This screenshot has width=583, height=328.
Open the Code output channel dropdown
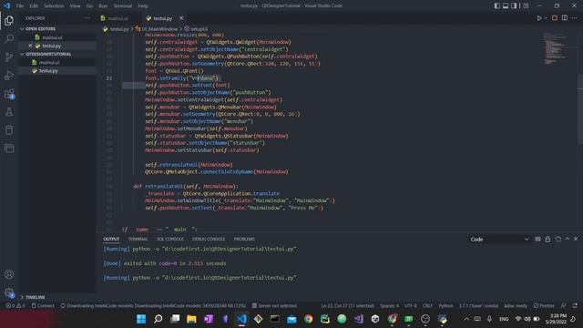point(499,239)
